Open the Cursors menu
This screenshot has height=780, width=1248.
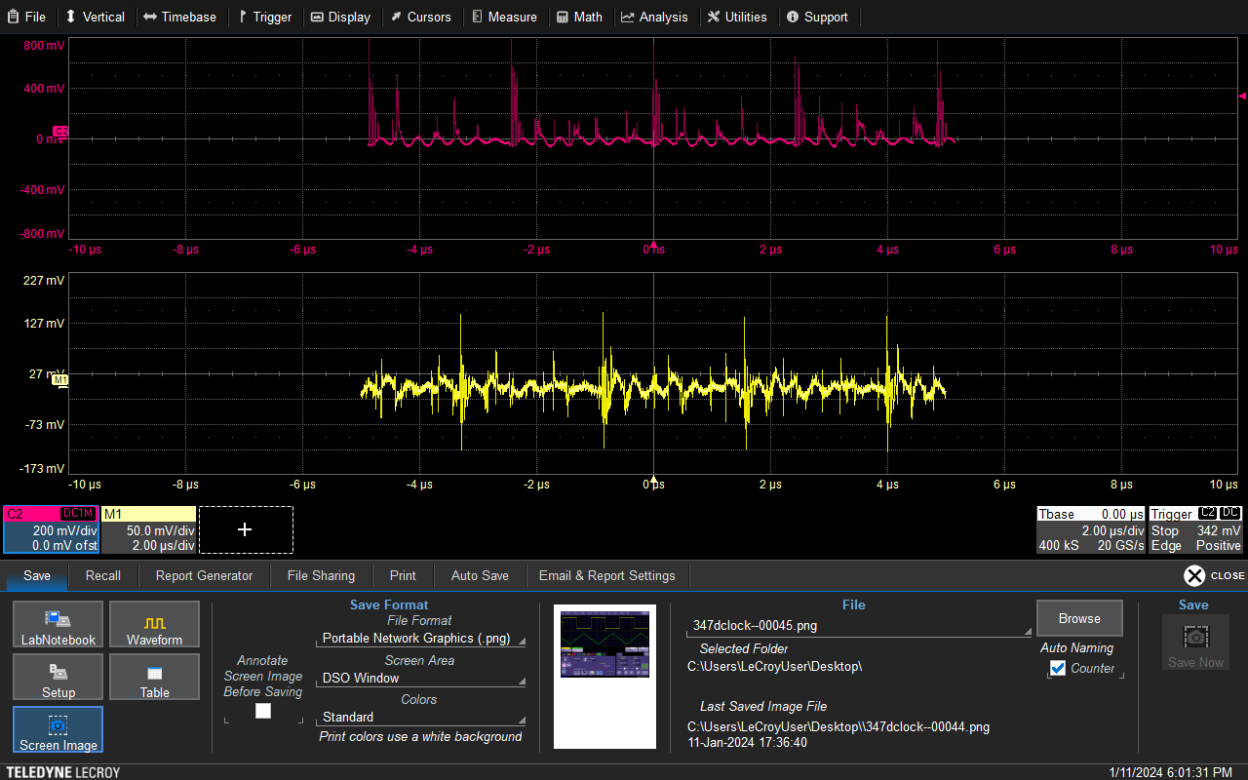point(421,17)
